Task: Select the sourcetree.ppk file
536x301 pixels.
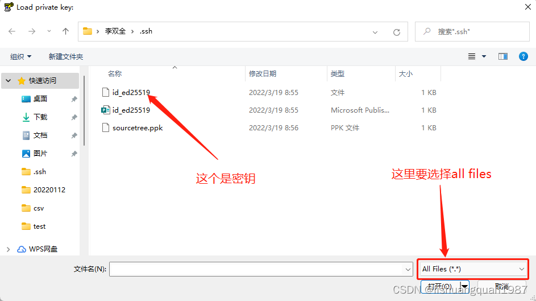Action: pos(137,128)
